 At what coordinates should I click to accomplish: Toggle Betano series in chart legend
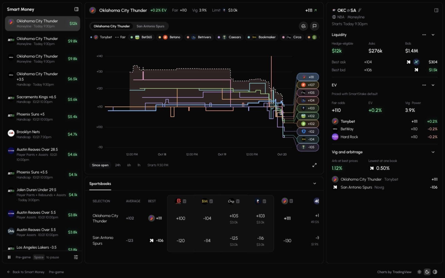pos(169,37)
